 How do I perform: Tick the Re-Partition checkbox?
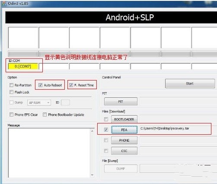(x=11, y=85)
